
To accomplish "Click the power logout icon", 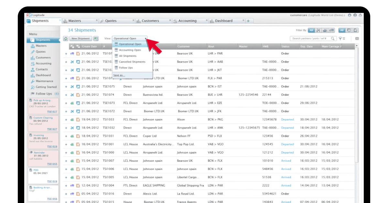I will (360, 15).
